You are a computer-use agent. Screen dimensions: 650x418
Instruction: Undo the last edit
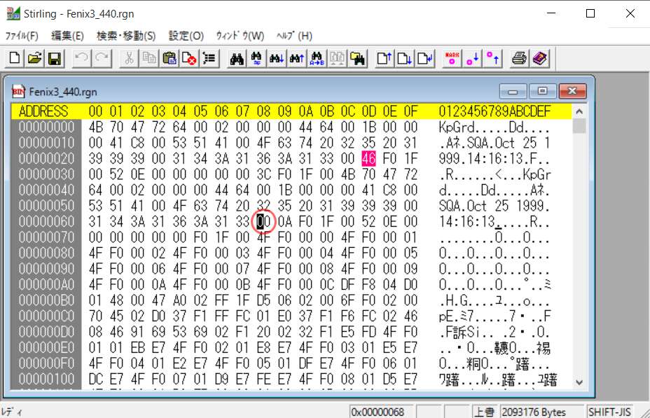click(82, 58)
